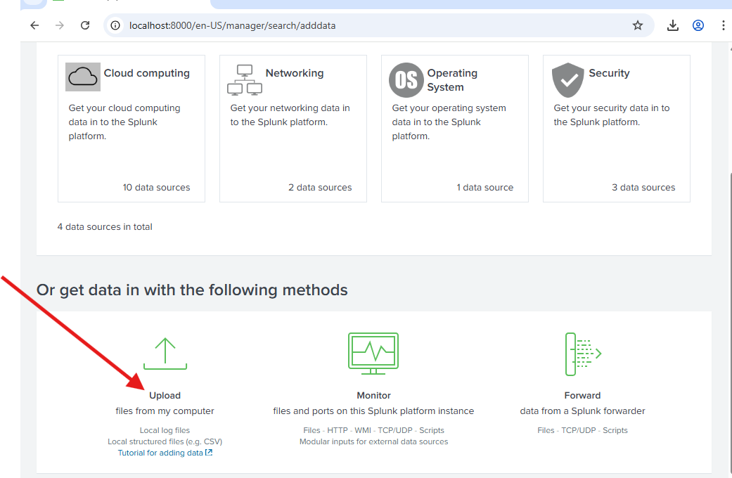Reload the page with the refresh button
732x478 pixels.
tap(85, 25)
